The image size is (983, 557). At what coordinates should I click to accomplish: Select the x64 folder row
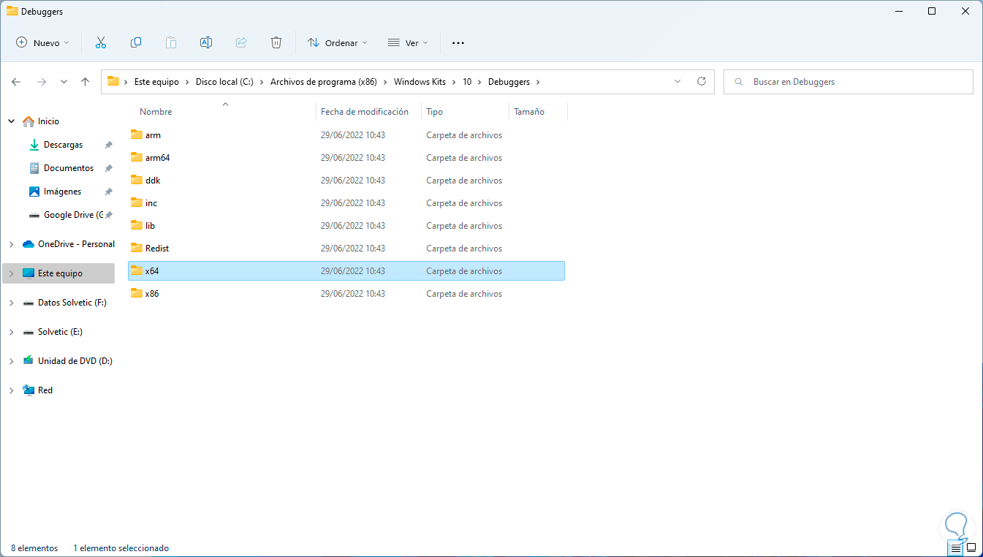pos(346,270)
